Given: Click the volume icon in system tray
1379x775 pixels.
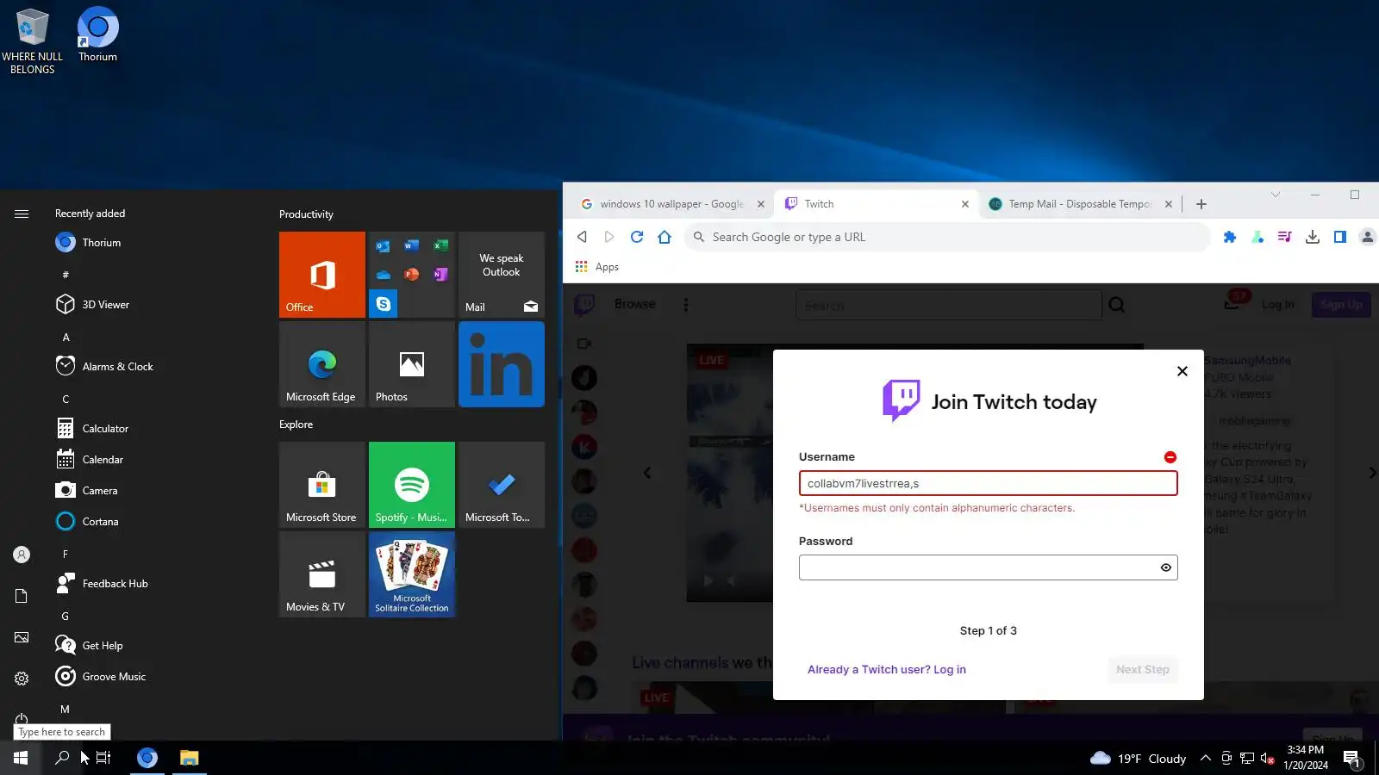Looking at the screenshot, I should [x=1267, y=759].
